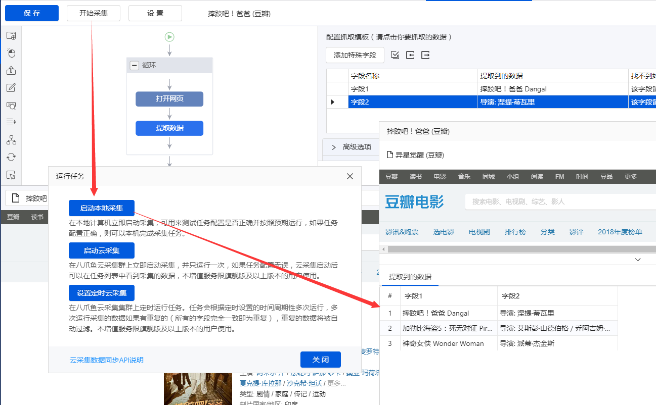Open the 分类 link
Viewport: 656px width, 405px height.
pyautogui.click(x=548, y=232)
